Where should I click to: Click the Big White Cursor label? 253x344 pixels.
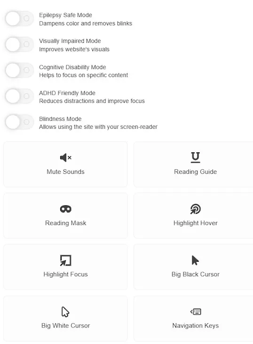point(65,326)
